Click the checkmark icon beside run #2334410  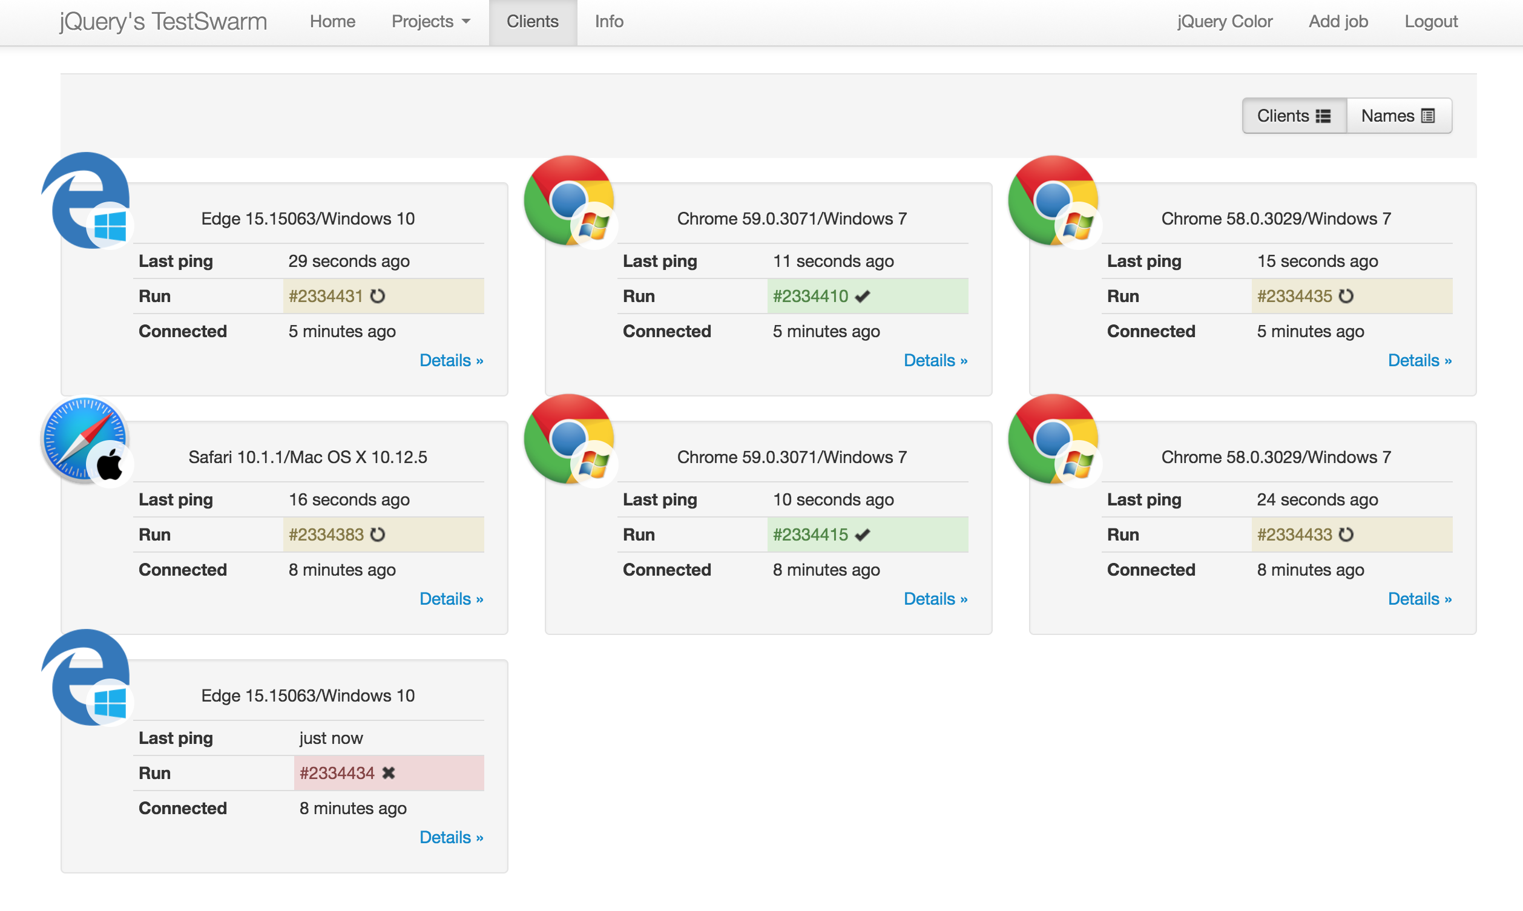tap(863, 296)
